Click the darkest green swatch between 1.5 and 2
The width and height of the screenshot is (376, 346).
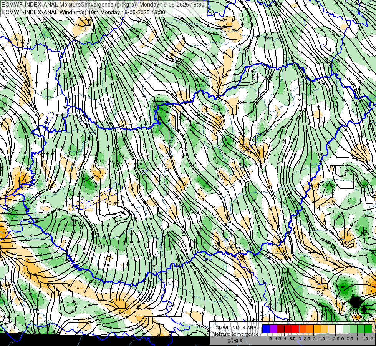click(368, 329)
